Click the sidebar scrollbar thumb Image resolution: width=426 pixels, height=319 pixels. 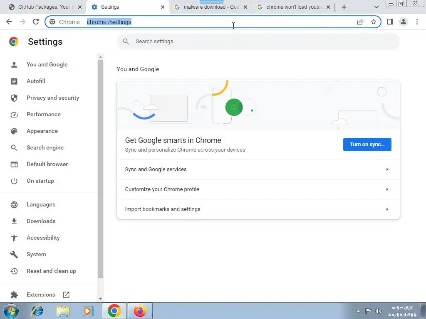100,169
